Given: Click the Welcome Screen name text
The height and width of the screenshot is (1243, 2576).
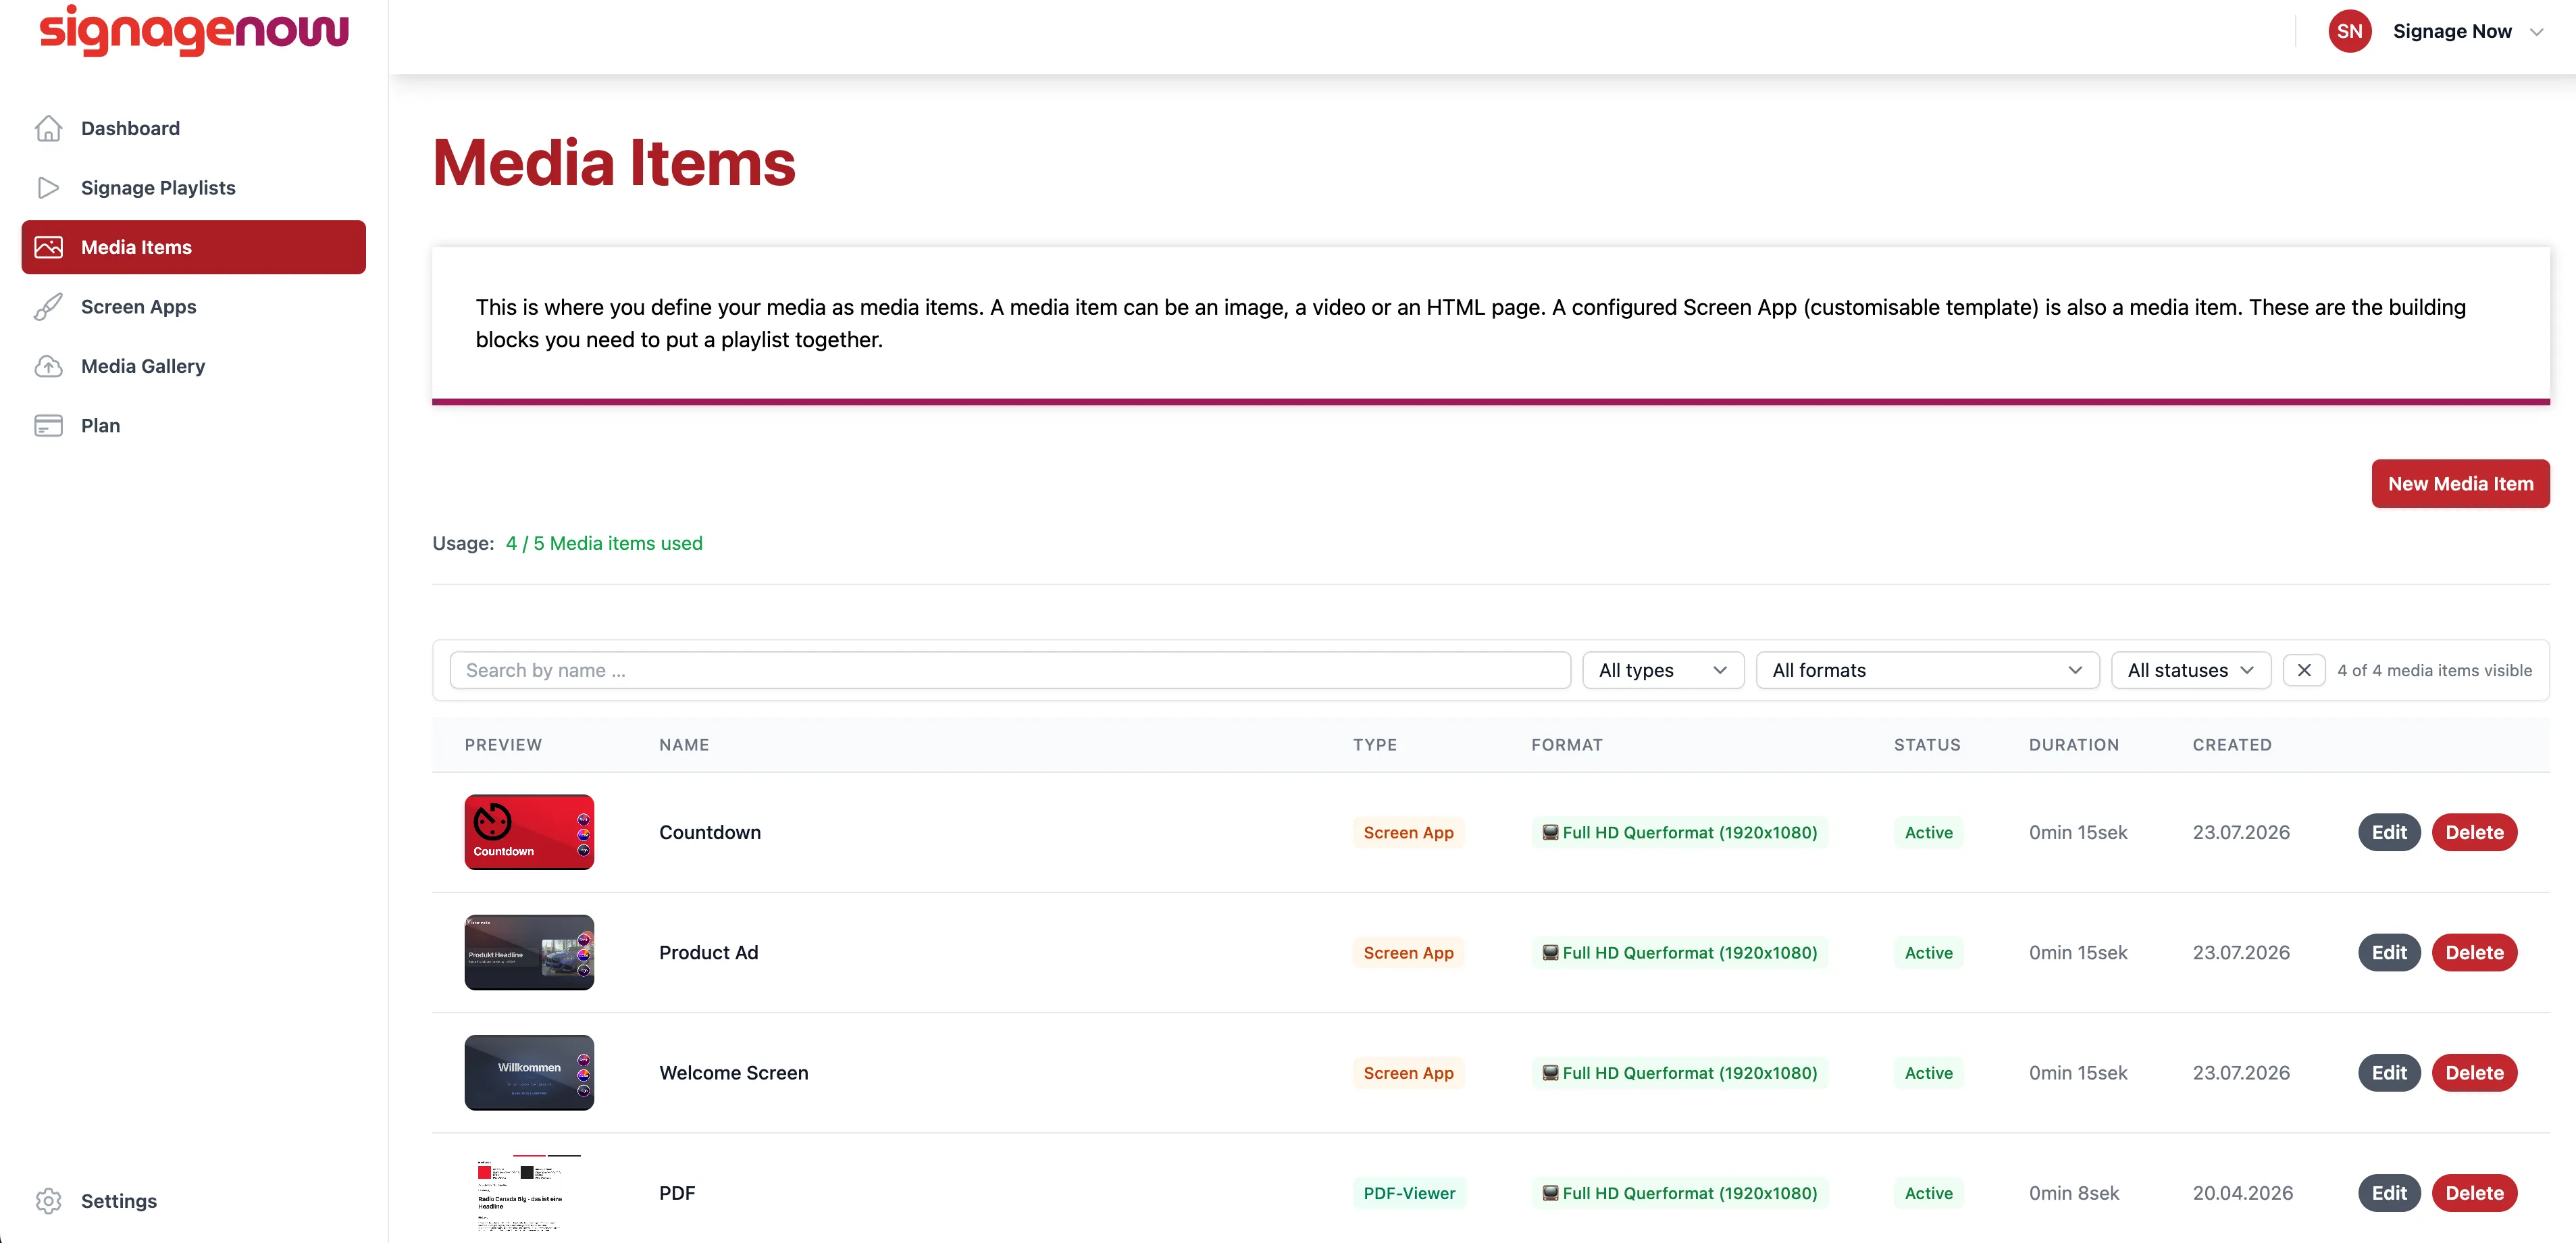Looking at the screenshot, I should [x=733, y=1073].
